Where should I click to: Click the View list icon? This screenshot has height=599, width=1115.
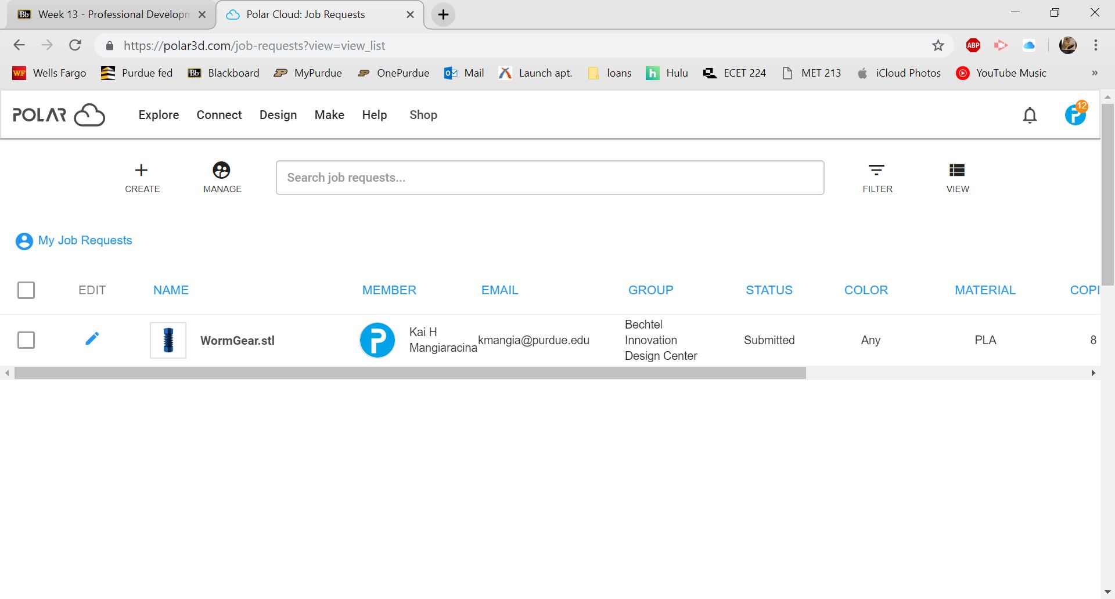point(956,171)
